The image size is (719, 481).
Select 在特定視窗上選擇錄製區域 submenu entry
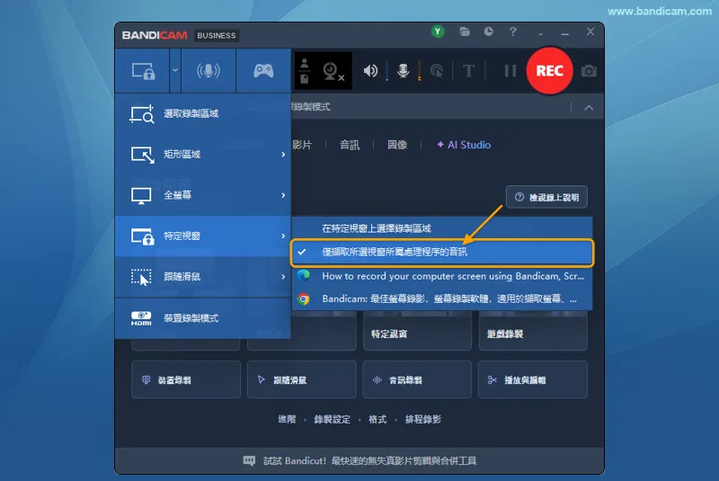tap(442, 228)
